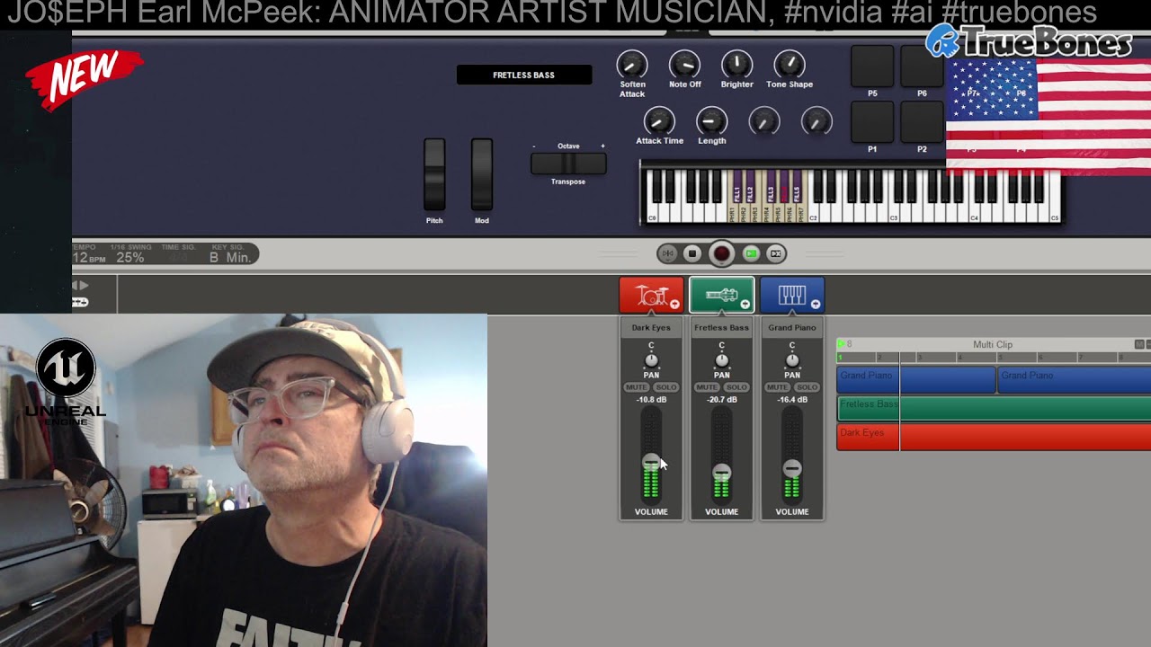Screen dimensions: 1151x647
Task: Click the Length knob
Action: point(711,120)
